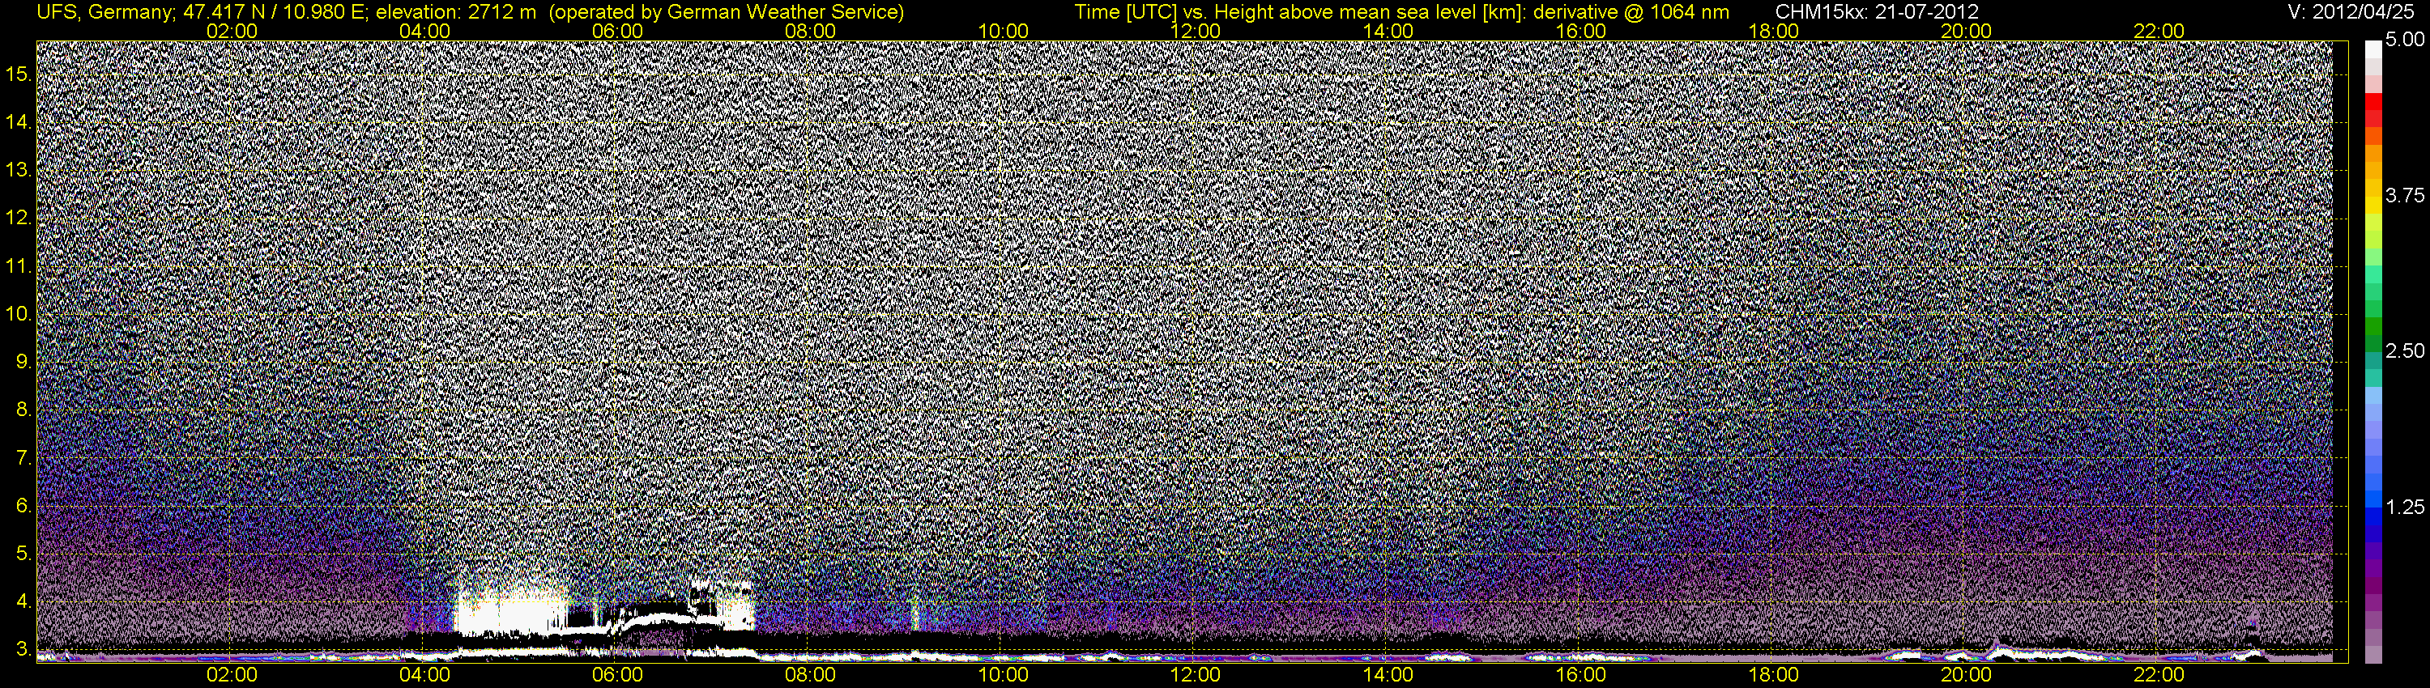This screenshot has height=688, width=2430.
Task: Click the height axis label '3.'
Action: click(x=23, y=649)
